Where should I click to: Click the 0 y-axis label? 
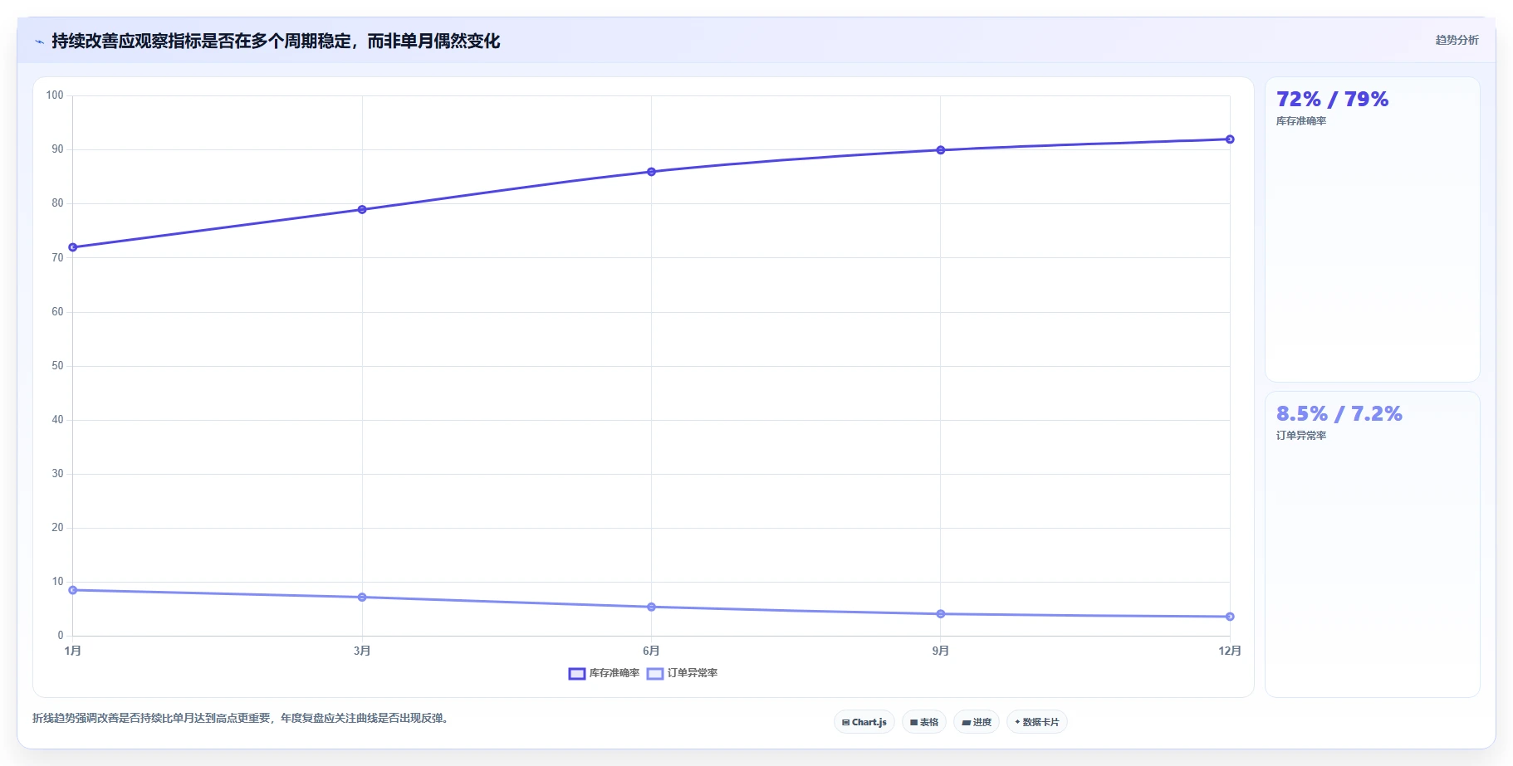[x=61, y=636]
